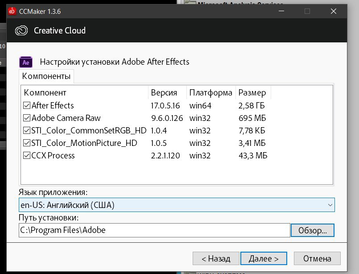The width and height of the screenshot is (359, 274).
Task: Click the Обзор... browse button
Action: point(313,230)
